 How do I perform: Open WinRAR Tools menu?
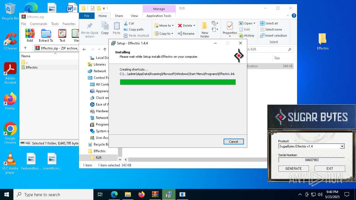point(55,24)
